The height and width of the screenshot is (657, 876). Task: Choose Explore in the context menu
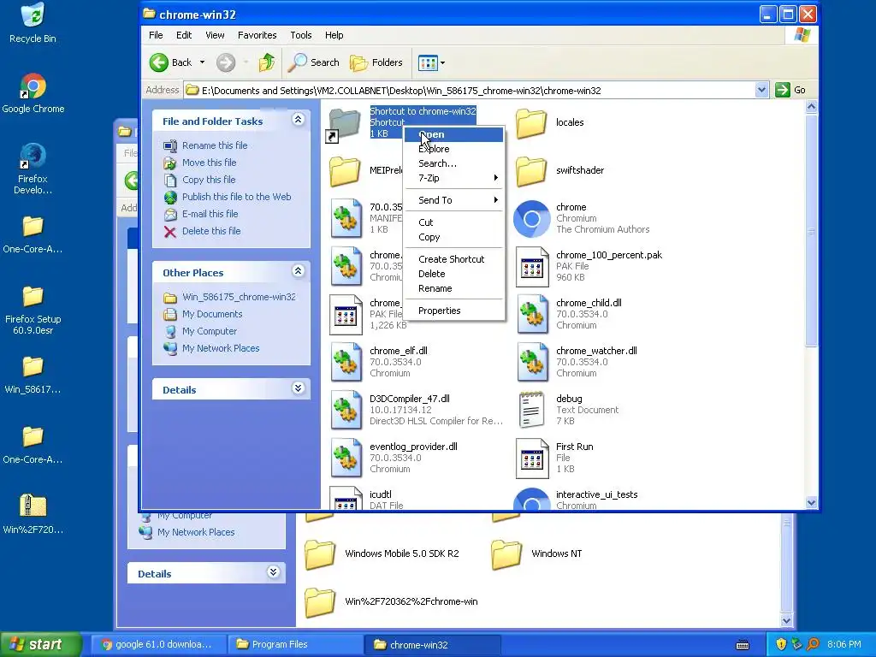453,149
